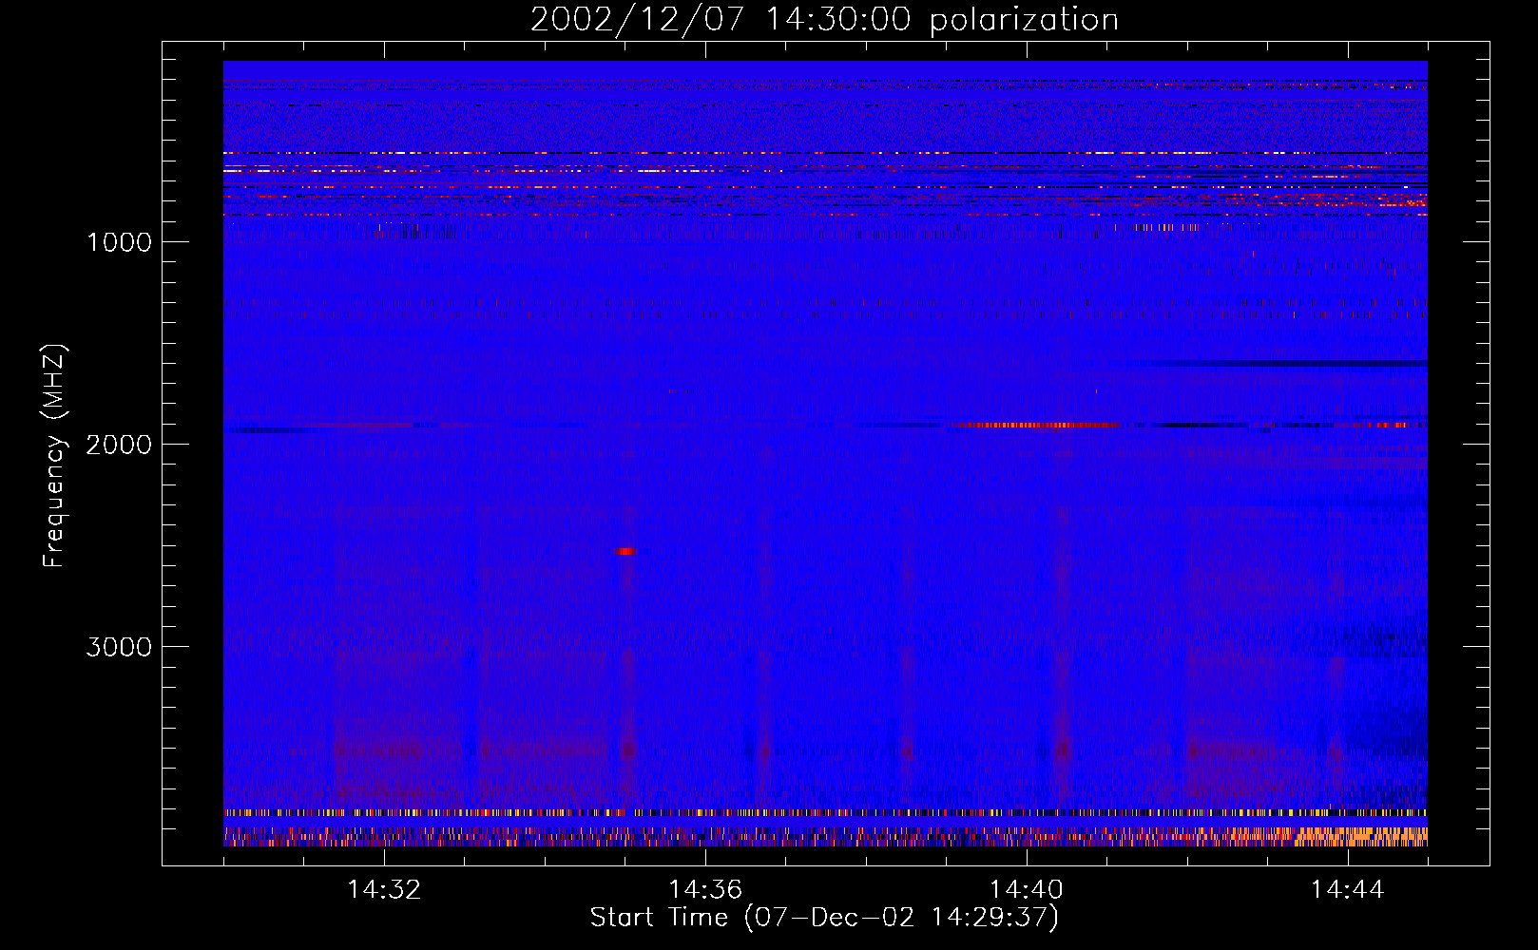Click the plot title '2002/12/07 14:30:00 polarization'
This screenshot has width=1538, height=950.
pyautogui.click(x=824, y=19)
